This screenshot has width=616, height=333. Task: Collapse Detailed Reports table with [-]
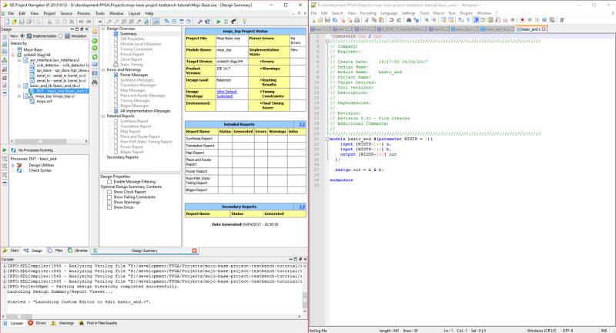point(302,124)
